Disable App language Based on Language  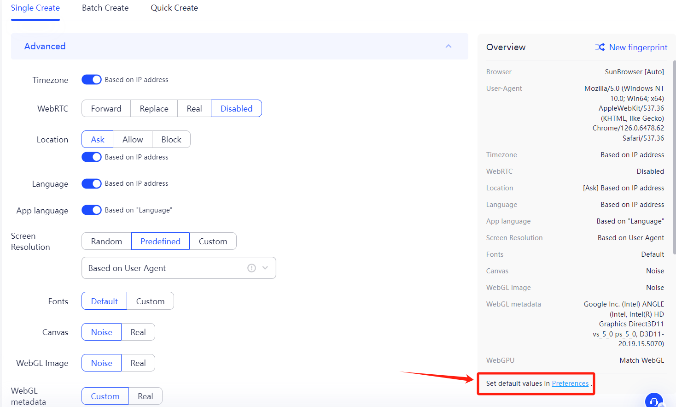click(x=91, y=210)
